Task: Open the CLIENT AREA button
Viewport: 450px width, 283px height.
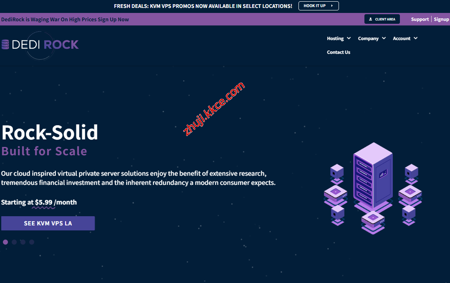Action: 382,19
